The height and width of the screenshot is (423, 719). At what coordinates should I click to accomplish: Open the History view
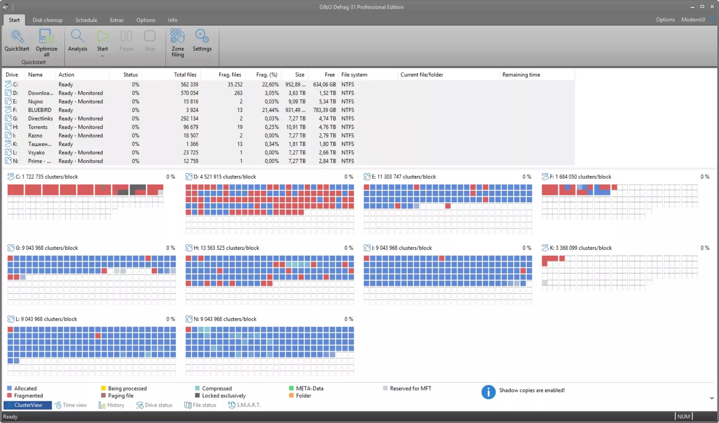point(112,405)
